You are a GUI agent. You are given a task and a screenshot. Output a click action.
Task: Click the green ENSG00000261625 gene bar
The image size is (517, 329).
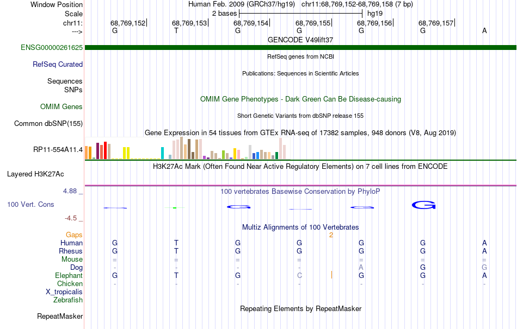(300, 47)
